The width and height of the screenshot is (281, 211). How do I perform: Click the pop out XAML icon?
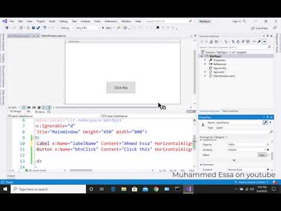49,112
